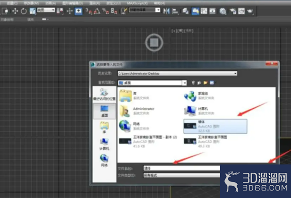
Task: Select the 家庭组 item in file list
Action: click(199, 96)
